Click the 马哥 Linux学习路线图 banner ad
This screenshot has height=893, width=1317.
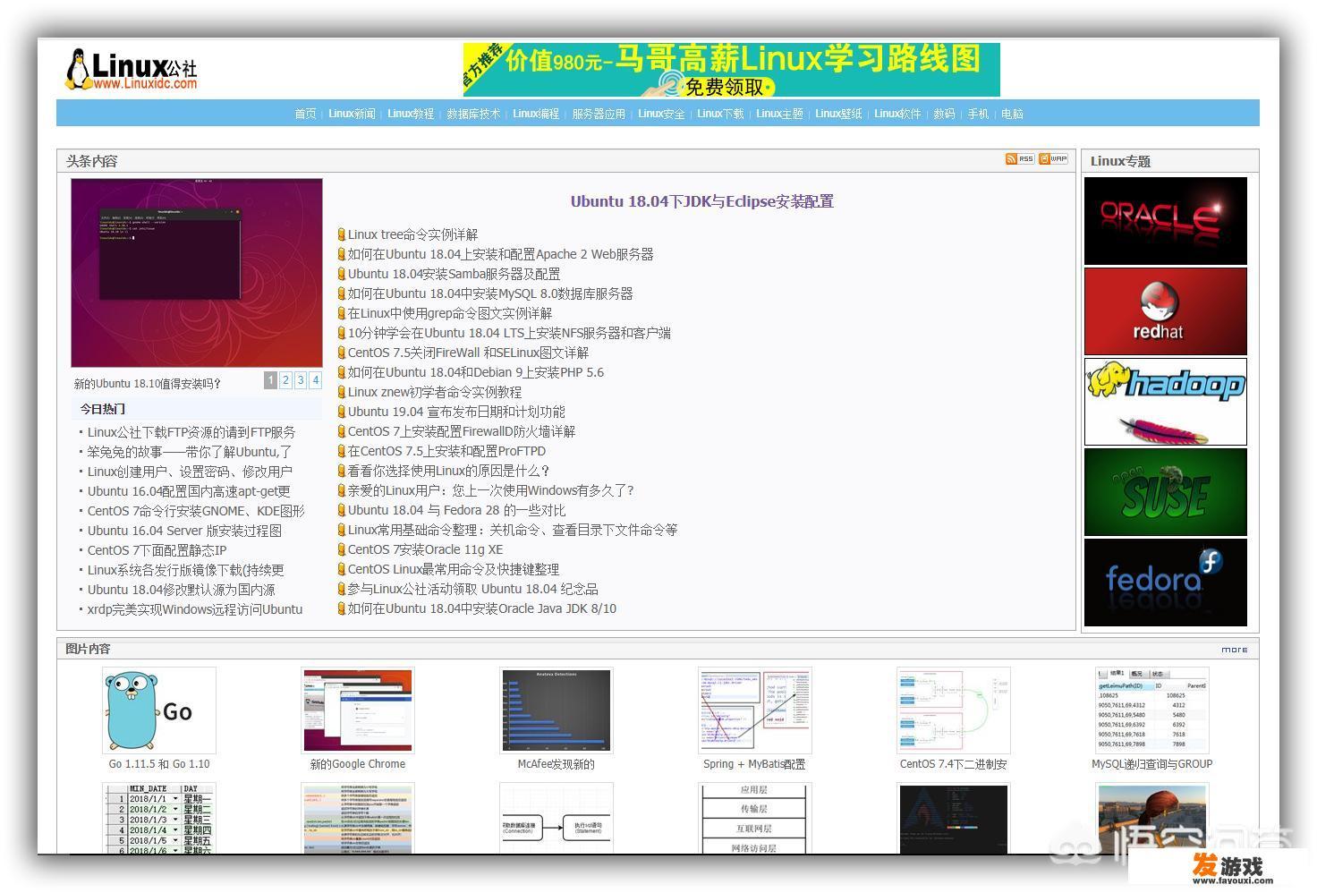(731, 69)
